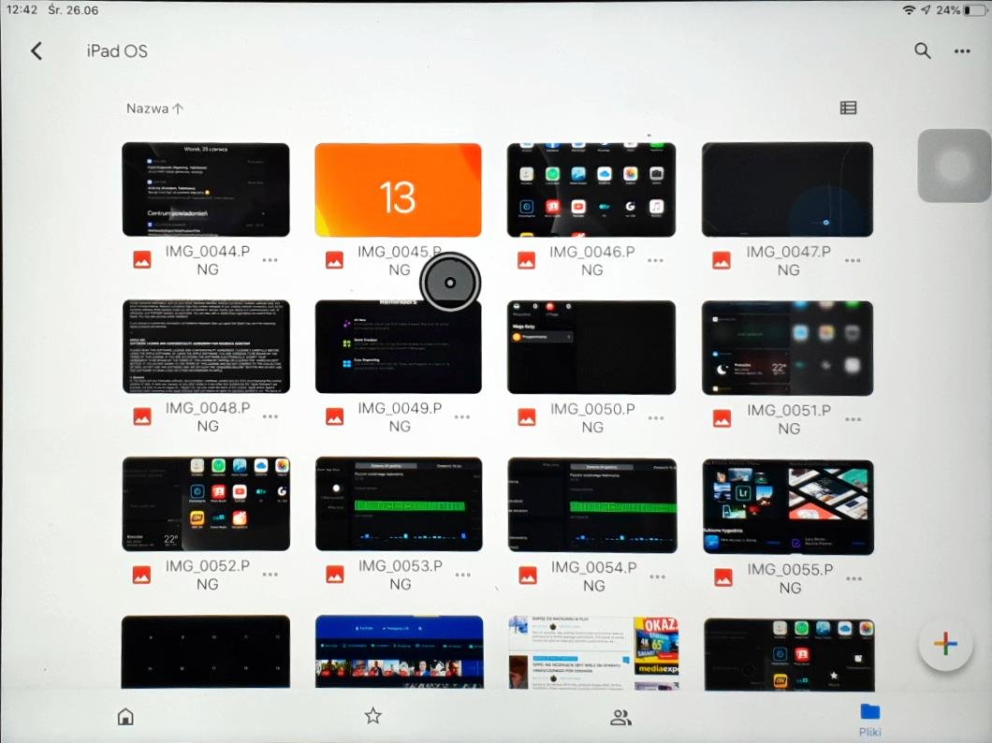Click the image file icon beside IMG_0046.PNG

pyautogui.click(x=526, y=260)
